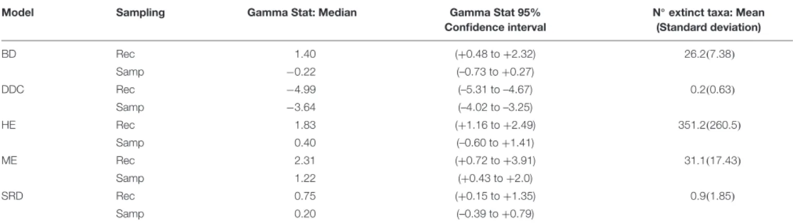
Task: Click the median value 2.31
Action: tap(307, 161)
